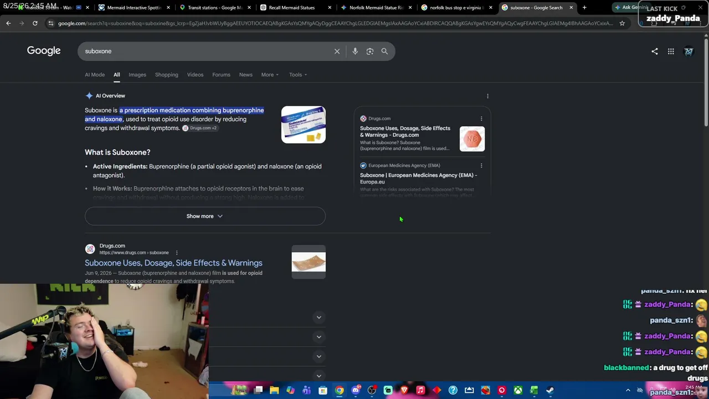The width and height of the screenshot is (709, 399).
Task: Switch to News results
Action: [245, 75]
